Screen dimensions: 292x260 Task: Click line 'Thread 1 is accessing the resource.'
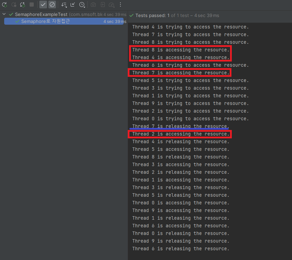pyautogui.click(x=181, y=180)
